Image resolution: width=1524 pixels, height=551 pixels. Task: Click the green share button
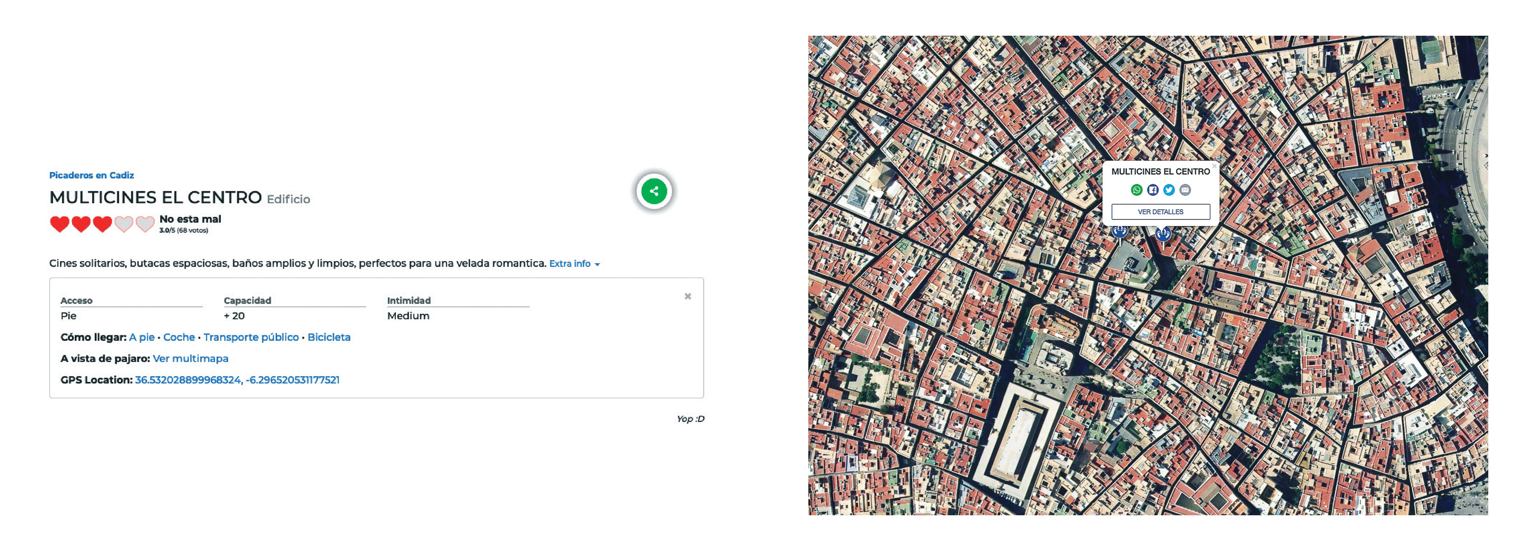pyautogui.click(x=654, y=191)
